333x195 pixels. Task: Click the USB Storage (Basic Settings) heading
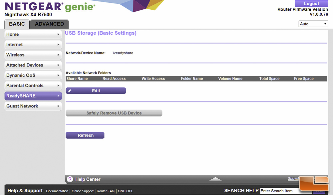(101, 33)
